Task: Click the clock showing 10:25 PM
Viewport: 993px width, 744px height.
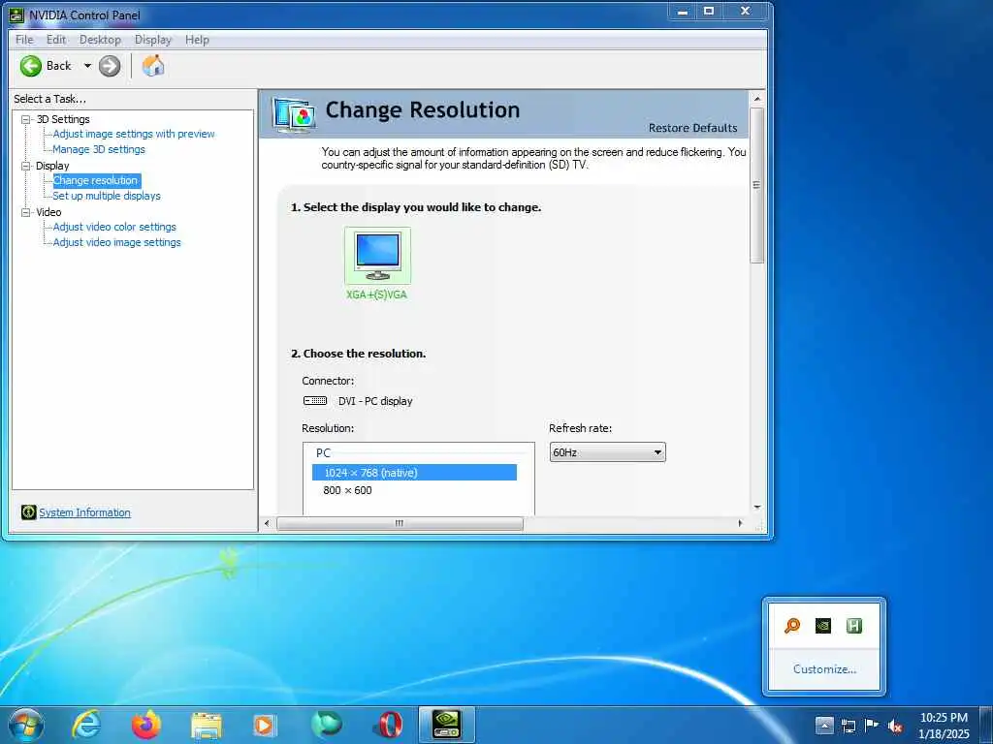Action: 944,718
